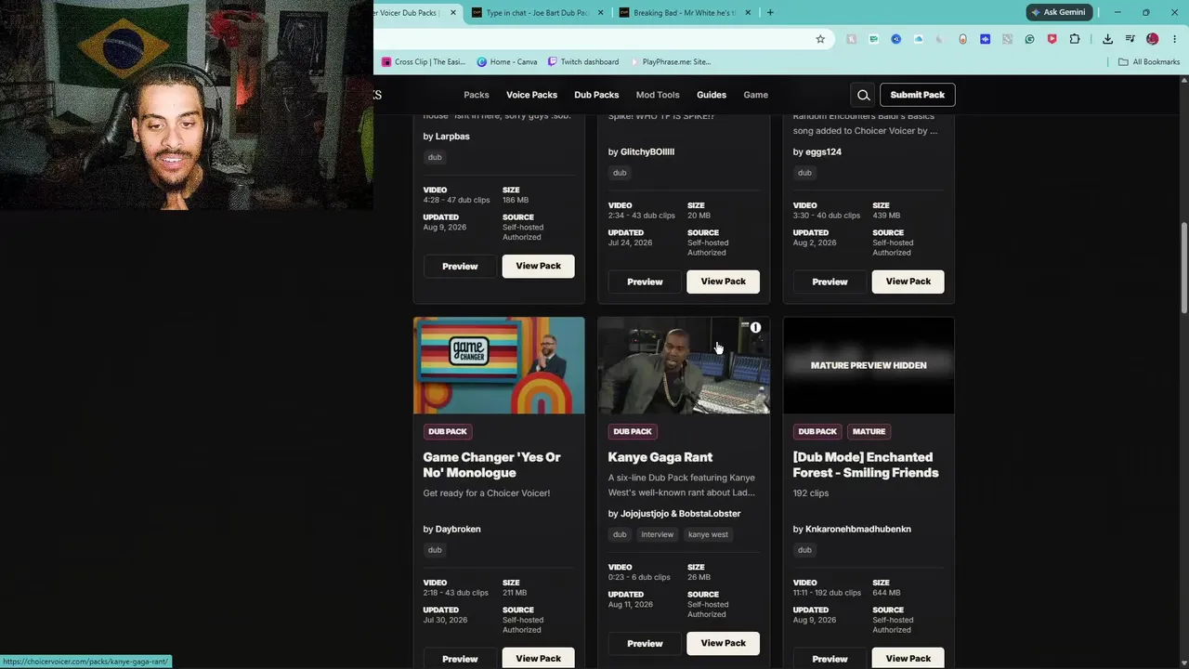Viewport: 1189px width, 669px height.
Task: Preview the pack by Larpbas
Action: tap(460, 267)
